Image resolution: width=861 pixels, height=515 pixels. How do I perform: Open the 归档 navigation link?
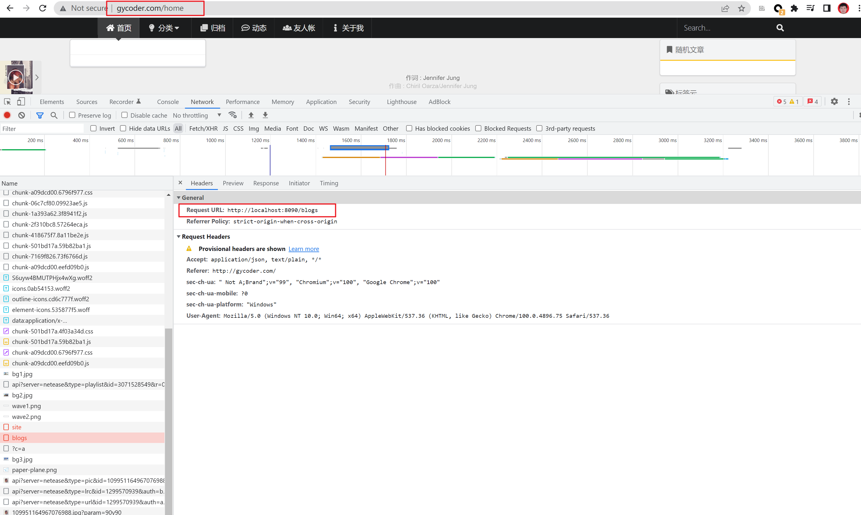(x=212, y=28)
